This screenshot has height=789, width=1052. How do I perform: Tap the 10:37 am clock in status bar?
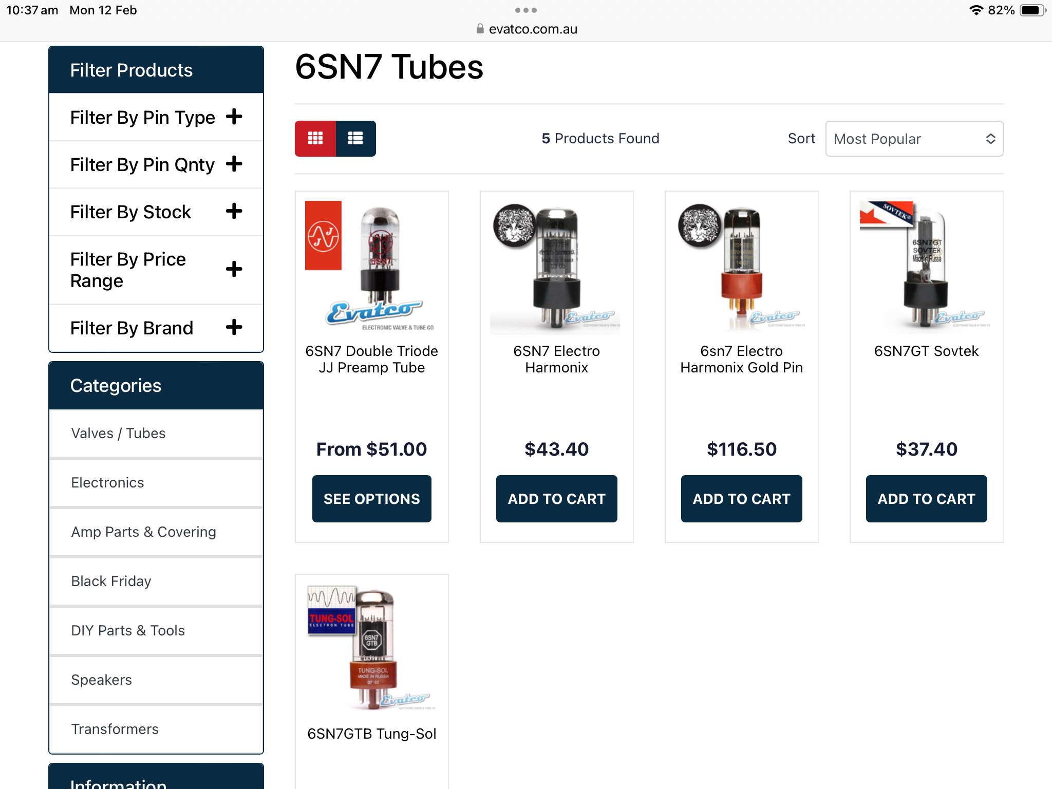point(32,10)
